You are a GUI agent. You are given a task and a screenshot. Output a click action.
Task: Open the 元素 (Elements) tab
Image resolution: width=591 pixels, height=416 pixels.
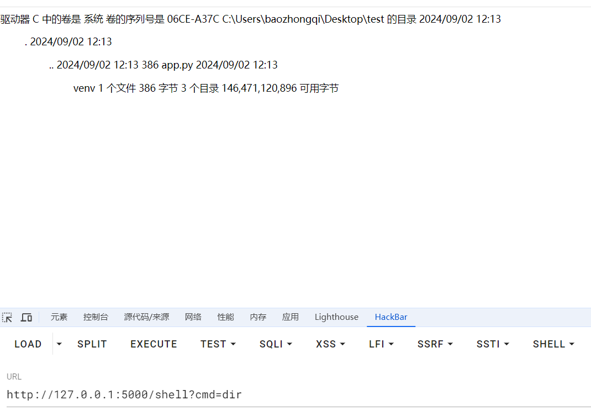59,317
